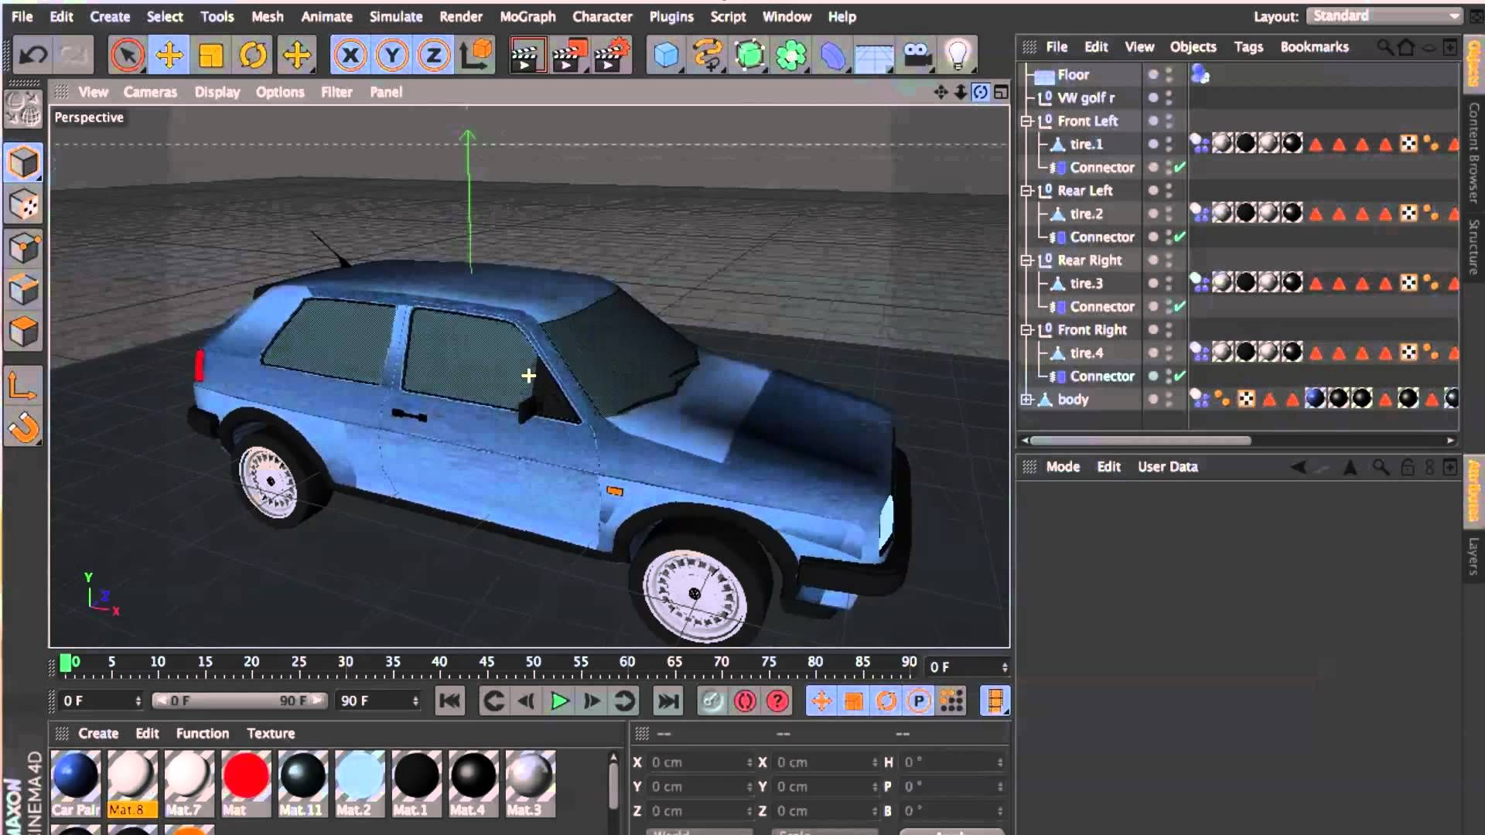
Task: Add a Cube primitive object
Action: coord(666,55)
